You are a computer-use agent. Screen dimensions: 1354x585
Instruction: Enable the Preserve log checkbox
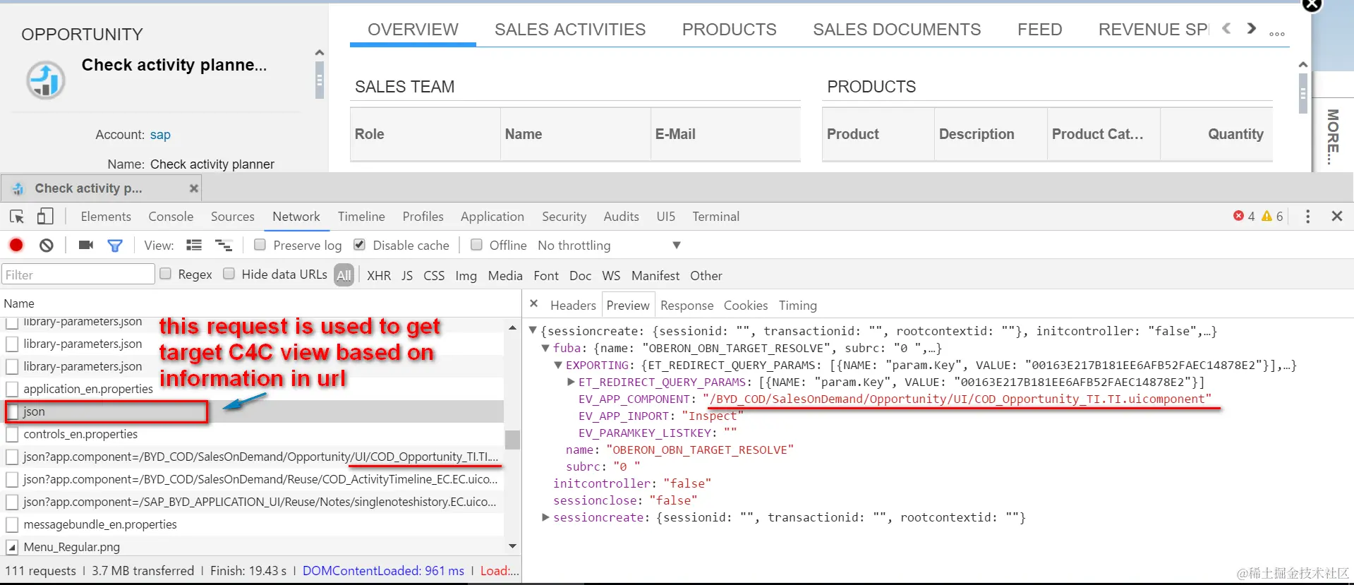260,244
